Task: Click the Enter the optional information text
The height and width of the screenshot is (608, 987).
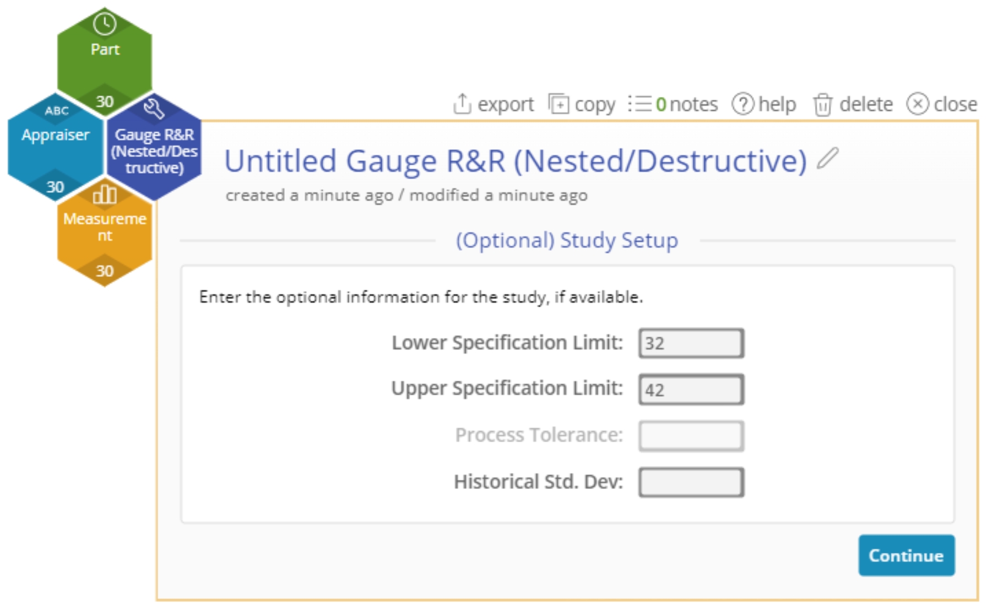Action: pos(421,297)
